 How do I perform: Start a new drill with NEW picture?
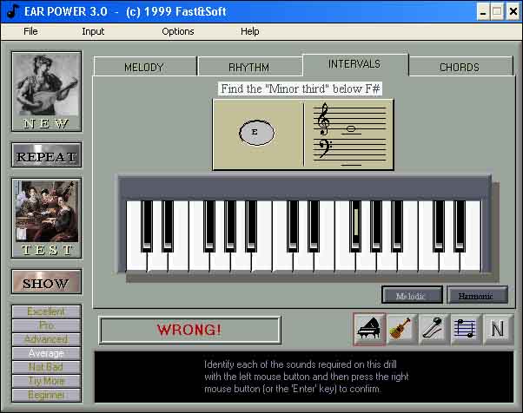46,91
